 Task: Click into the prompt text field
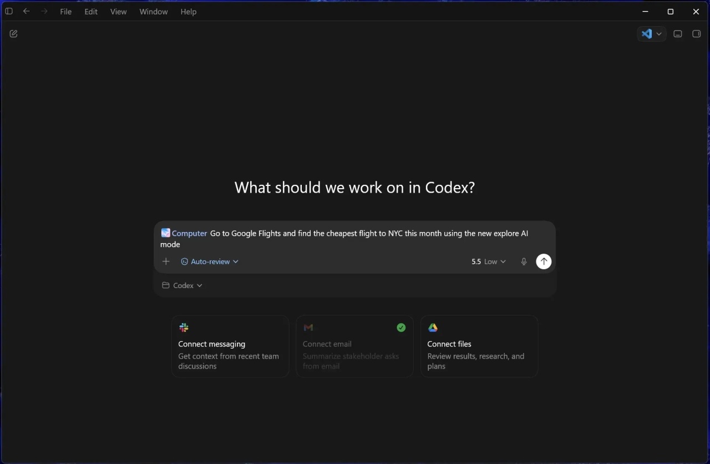[x=354, y=239]
